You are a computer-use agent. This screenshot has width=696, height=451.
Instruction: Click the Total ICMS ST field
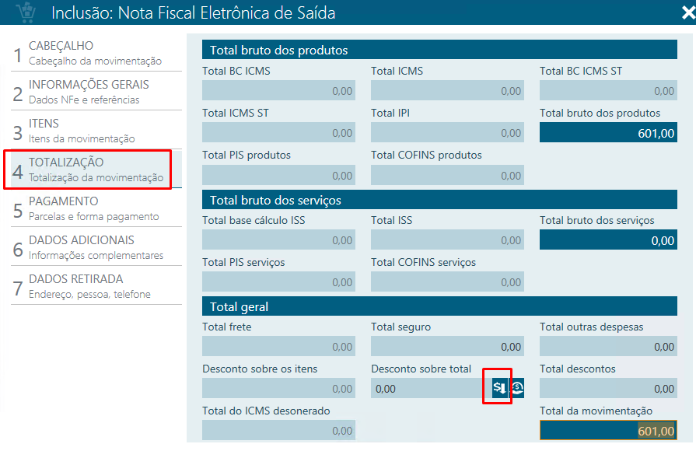[x=278, y=132]
